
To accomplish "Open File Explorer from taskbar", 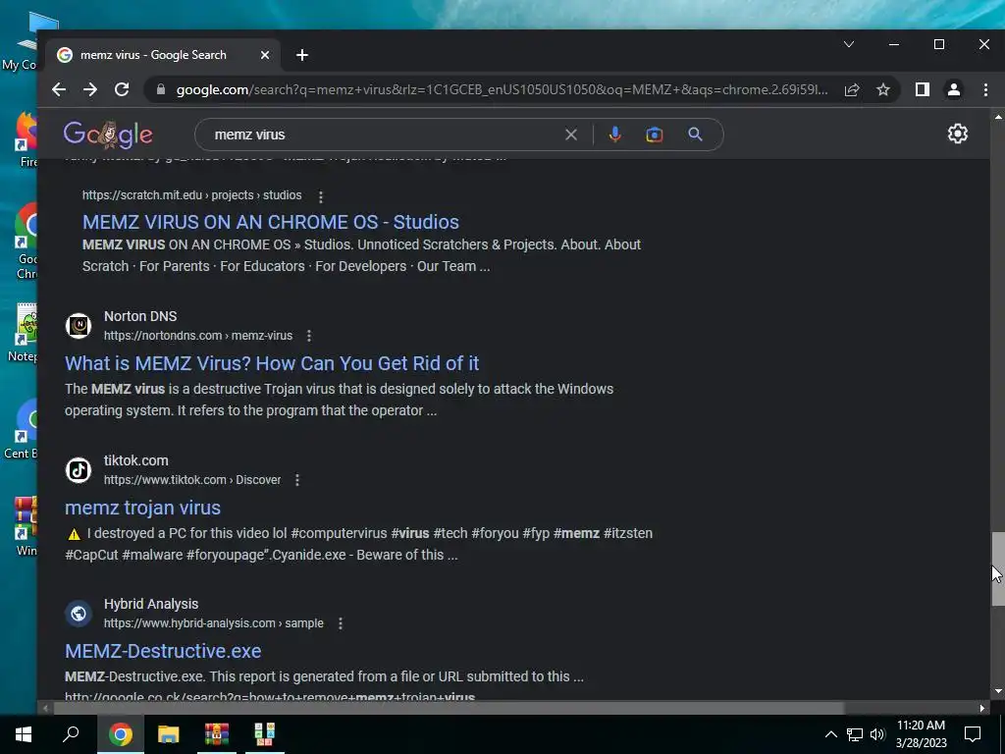I will (169, 734).
